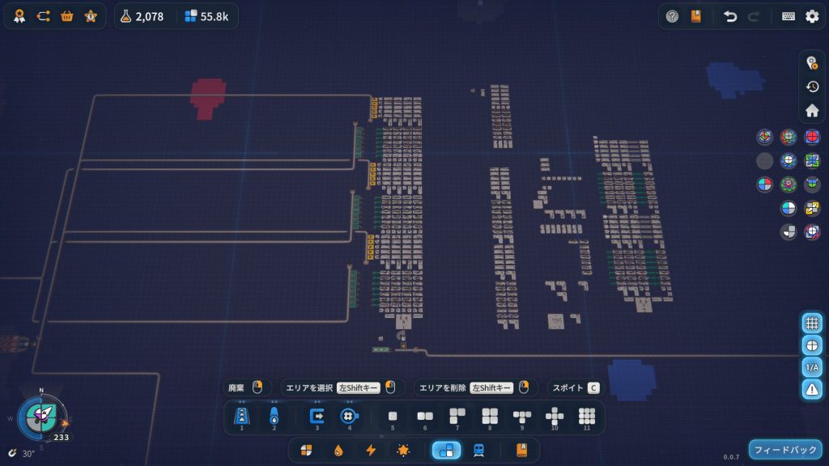Choose the cross-shaped platform in slot 10
The width and height of the screenshot is (829, 466).
pos(555,417)
